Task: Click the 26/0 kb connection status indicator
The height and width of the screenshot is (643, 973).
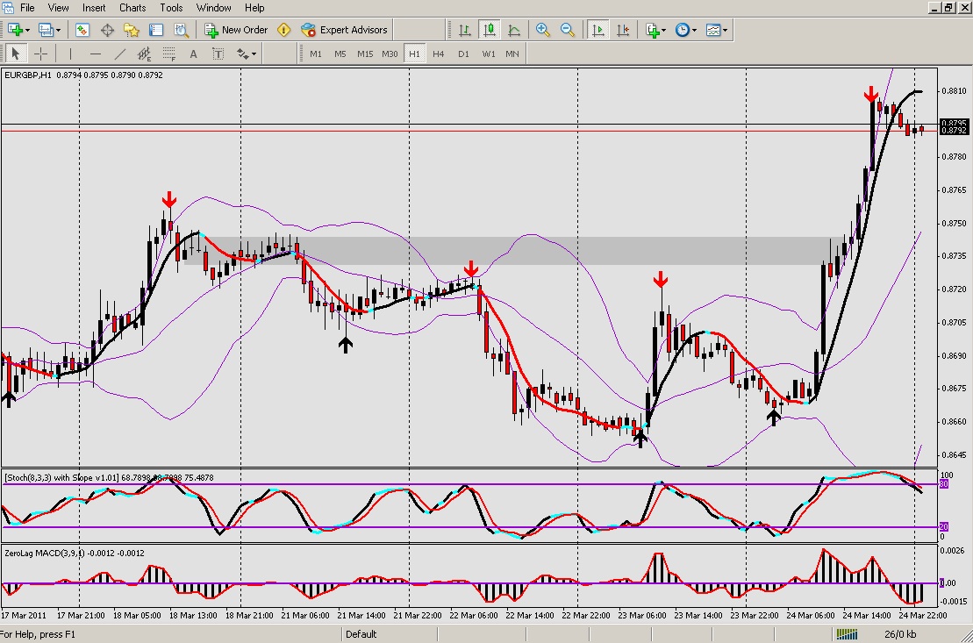Action: (900, 634)
